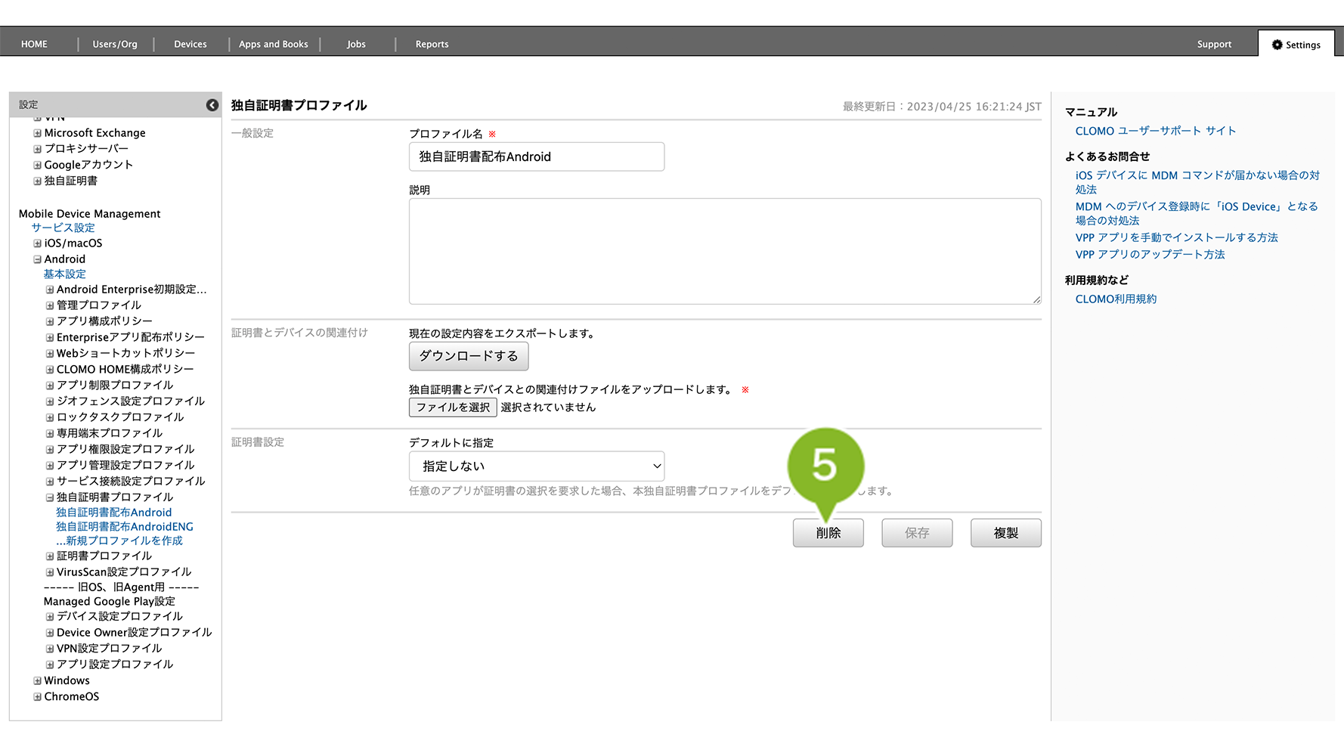
Task: Click the ファイルを選択 file chooser button
Action: click(453, 407)
